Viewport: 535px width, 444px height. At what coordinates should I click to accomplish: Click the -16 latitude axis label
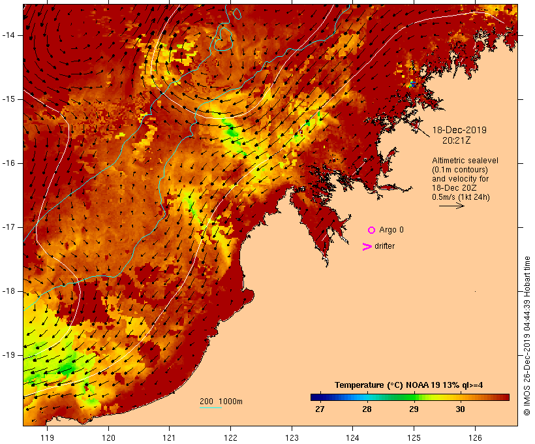click(8, 163)
